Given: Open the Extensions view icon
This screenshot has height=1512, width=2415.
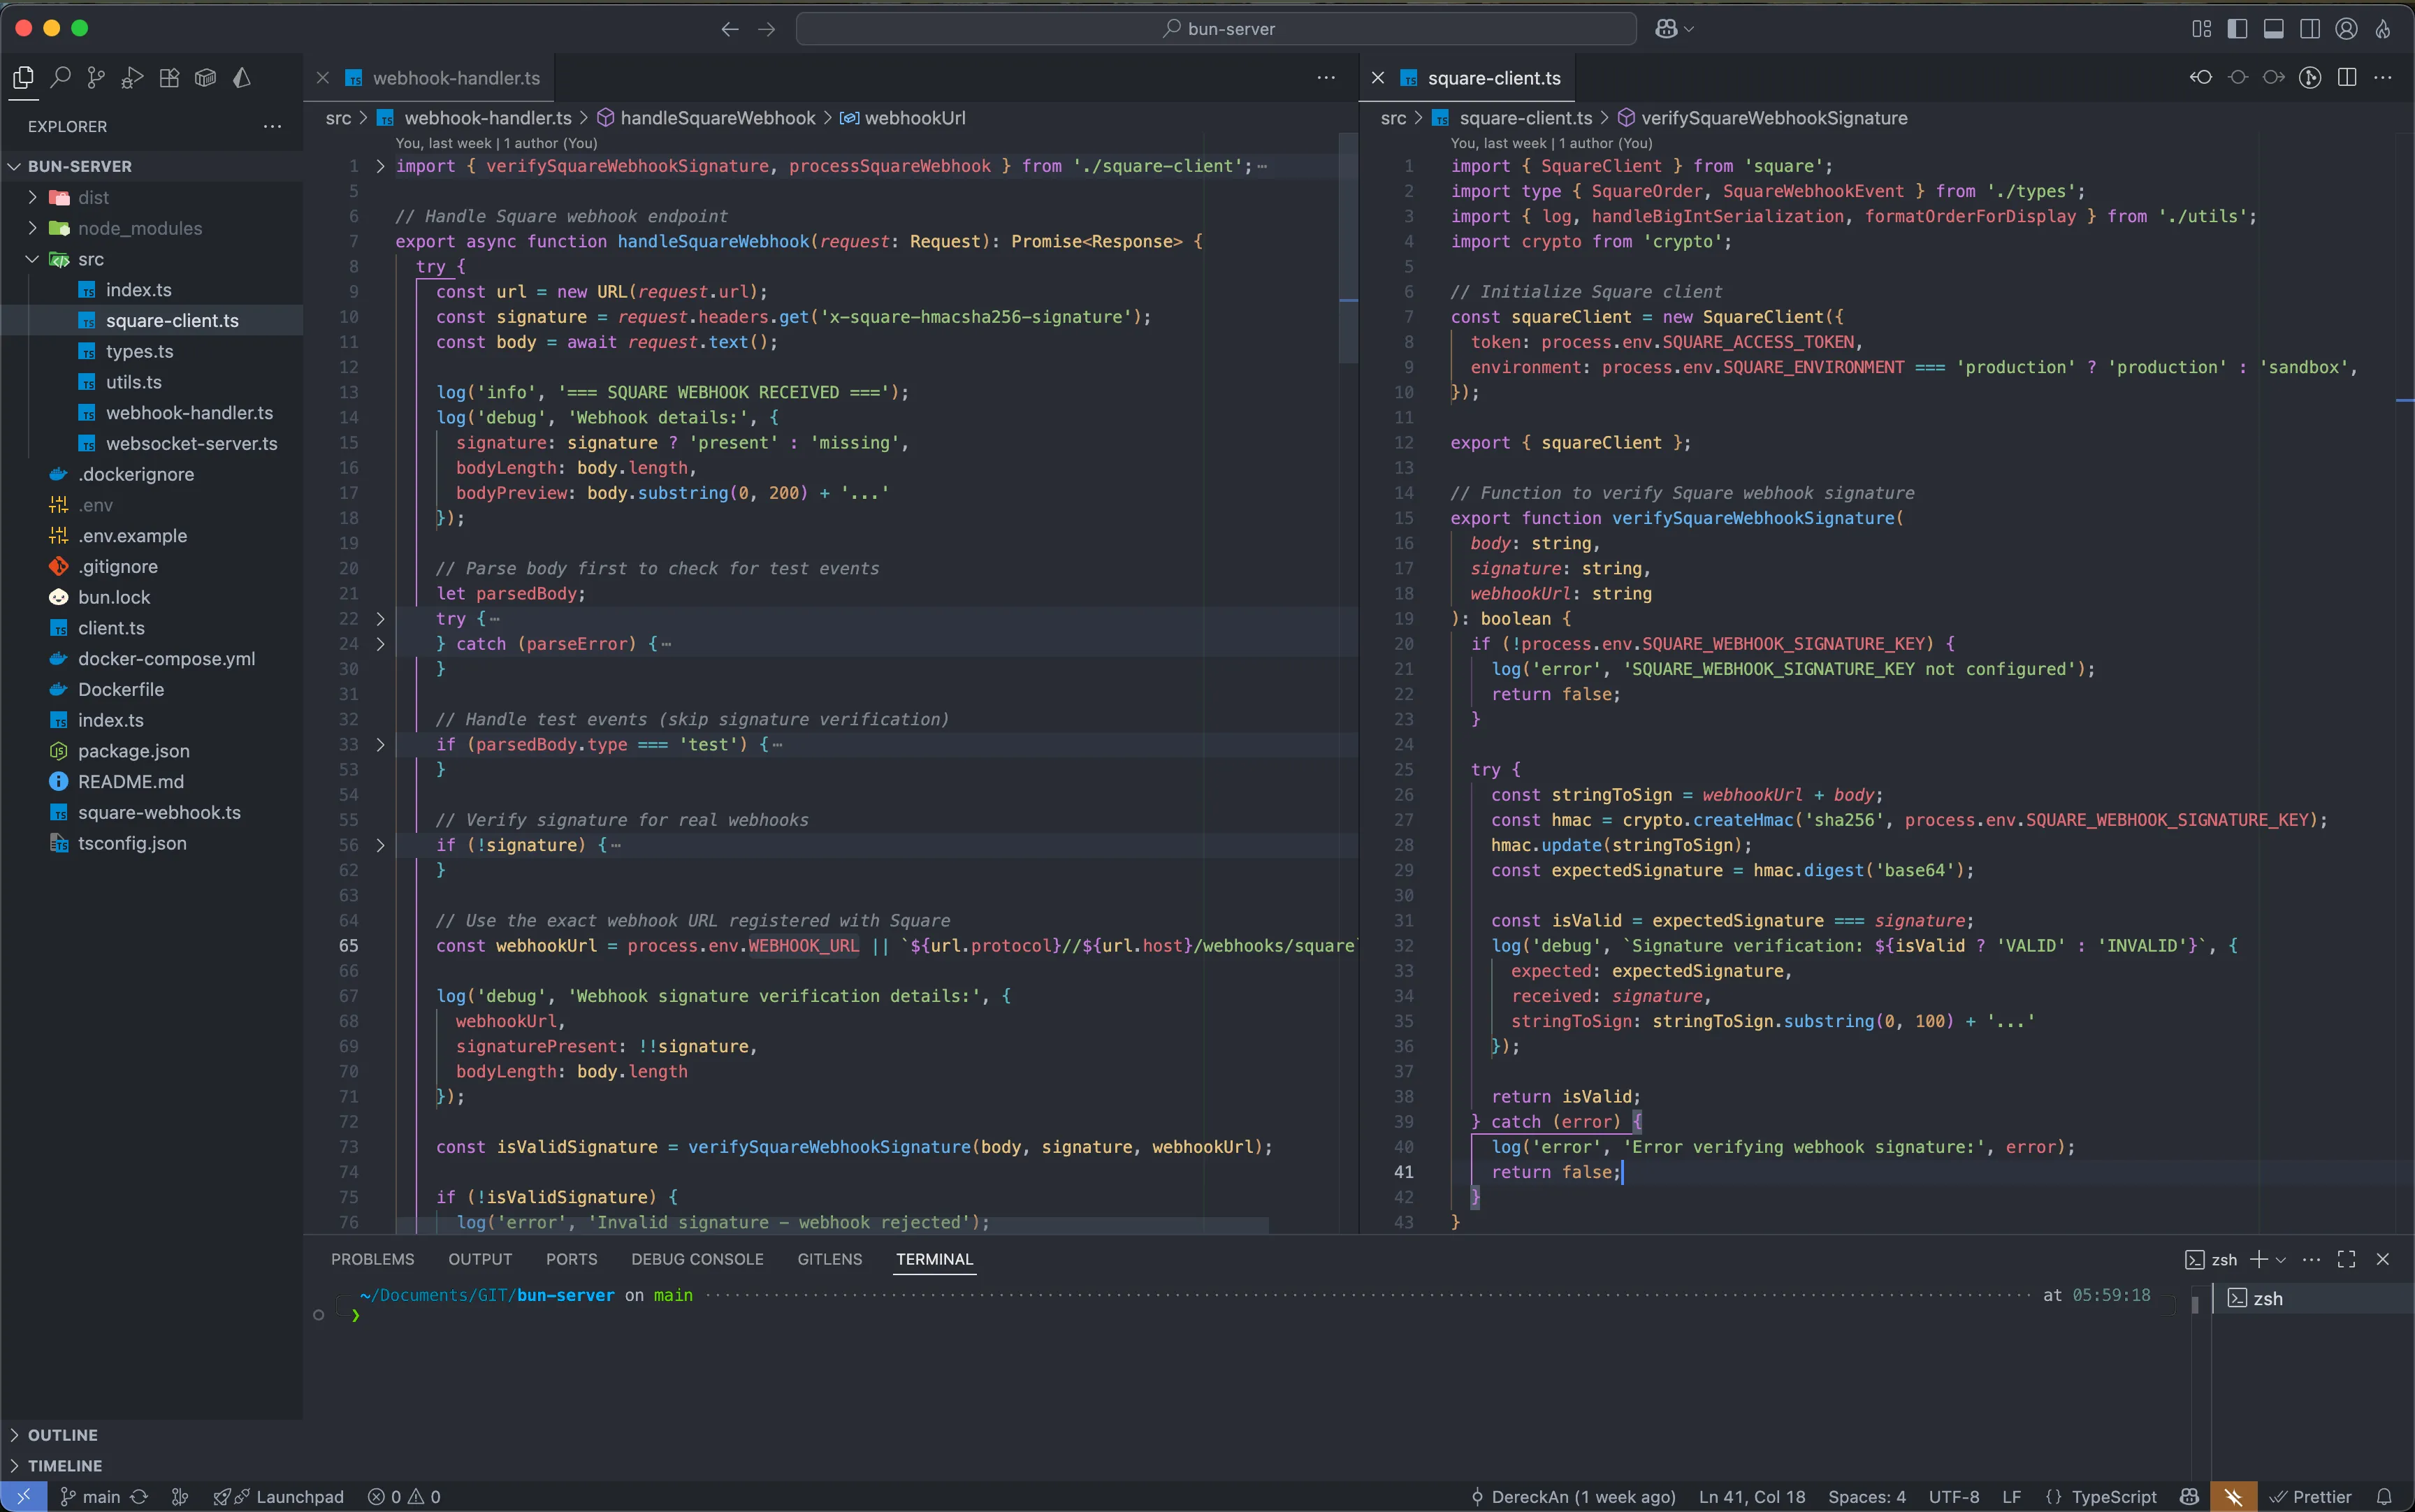Looking at the screenshot, I should point(169,77).
